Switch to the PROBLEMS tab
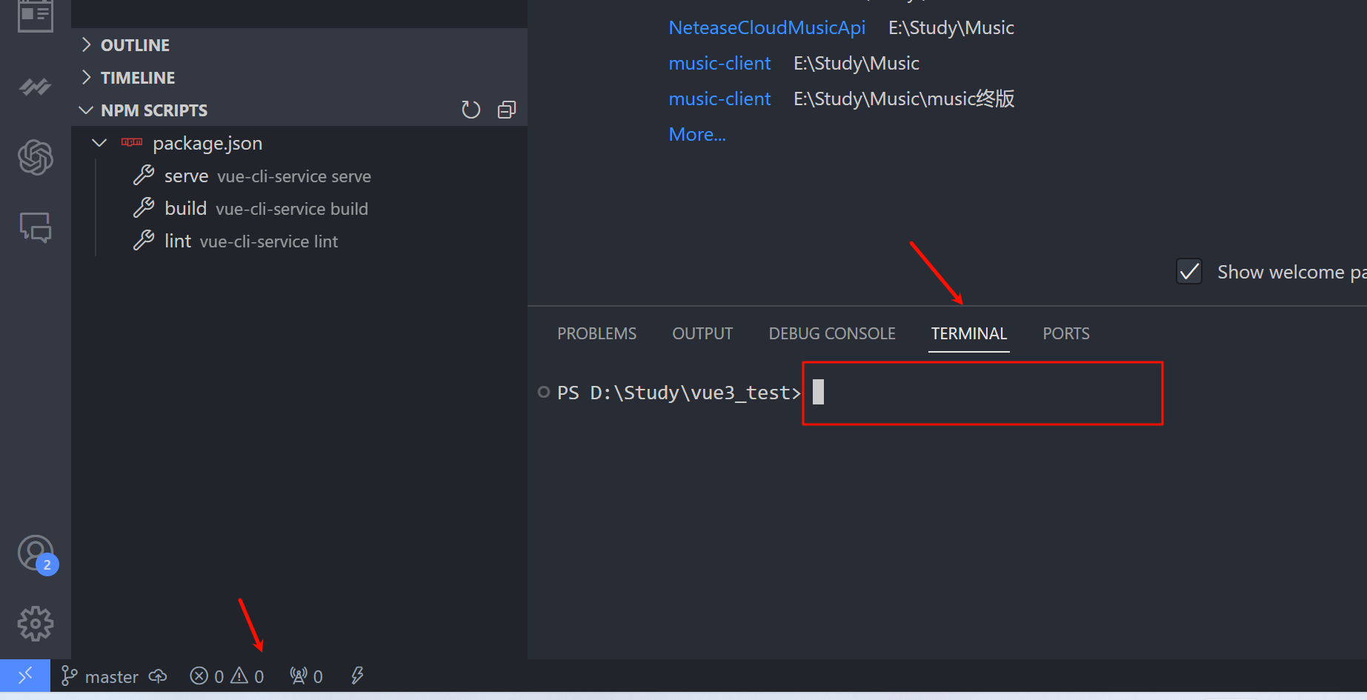This screenshot has height=700, width=1367. click(596, 333)
